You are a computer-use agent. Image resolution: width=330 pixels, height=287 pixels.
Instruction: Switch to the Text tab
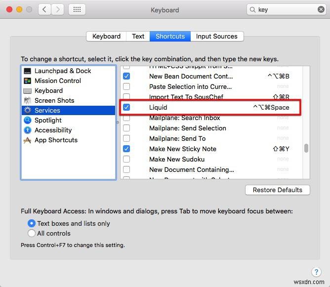[138, 36]
